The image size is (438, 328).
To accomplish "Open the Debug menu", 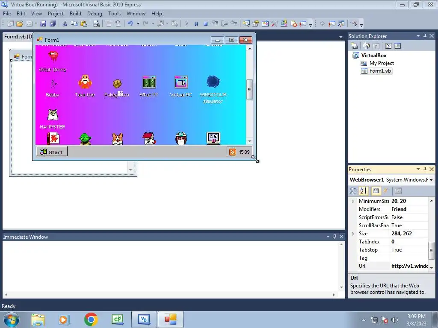I will (x=95, y=13).
